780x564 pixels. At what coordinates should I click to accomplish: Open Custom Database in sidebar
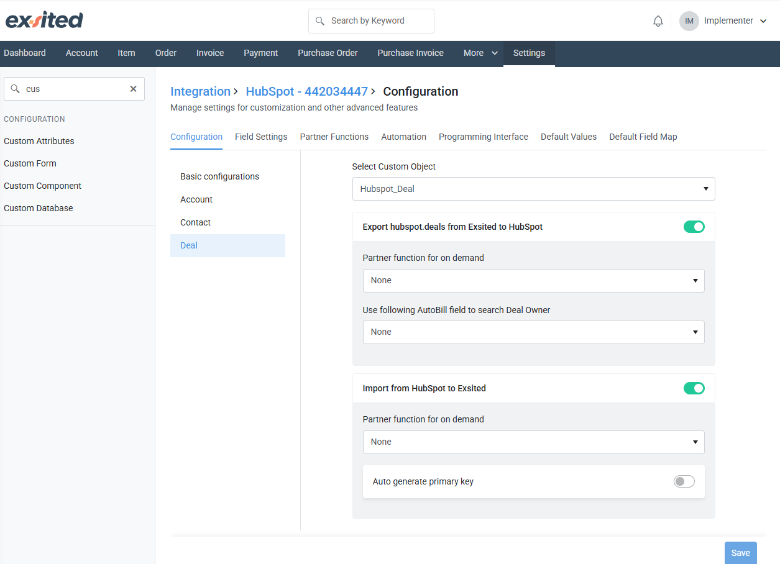39,208
